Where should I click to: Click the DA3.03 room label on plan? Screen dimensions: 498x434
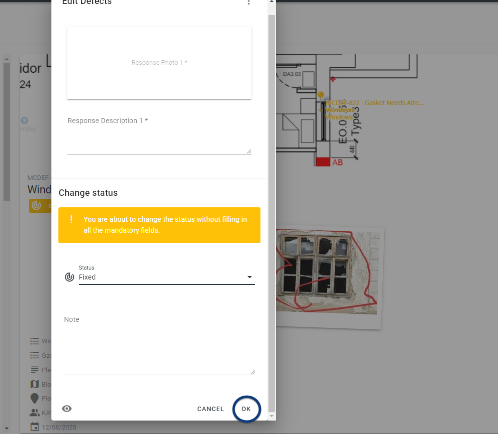(x=292, y=74)
